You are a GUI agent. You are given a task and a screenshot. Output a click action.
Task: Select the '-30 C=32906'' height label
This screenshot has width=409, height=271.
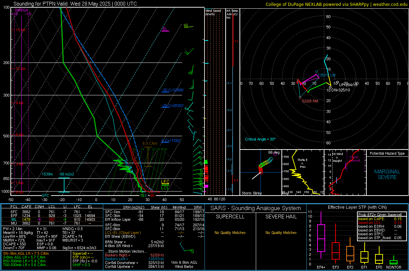(x=173, y=90)
